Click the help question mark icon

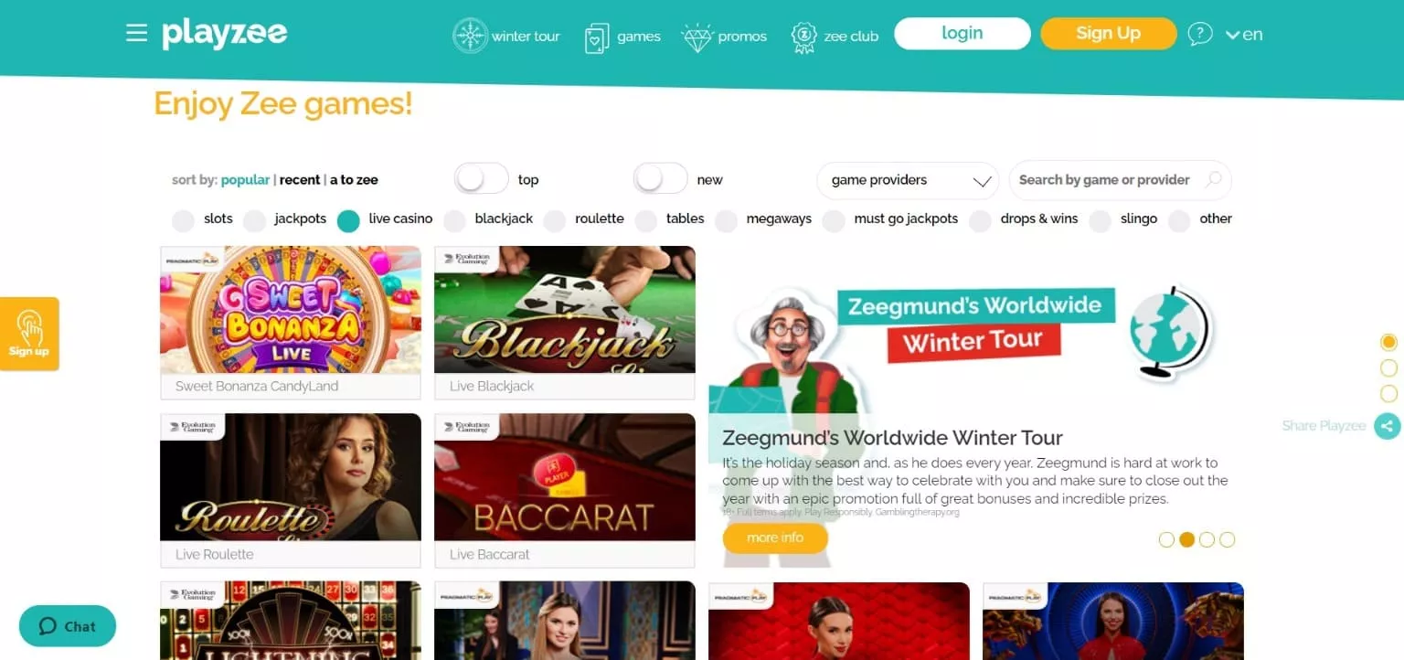click(1200, 35)
